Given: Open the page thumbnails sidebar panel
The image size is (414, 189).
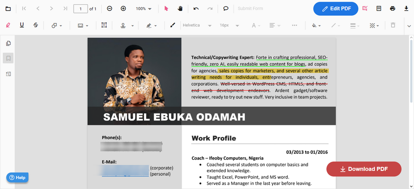Looking at the screenshot, I should 8,44.
